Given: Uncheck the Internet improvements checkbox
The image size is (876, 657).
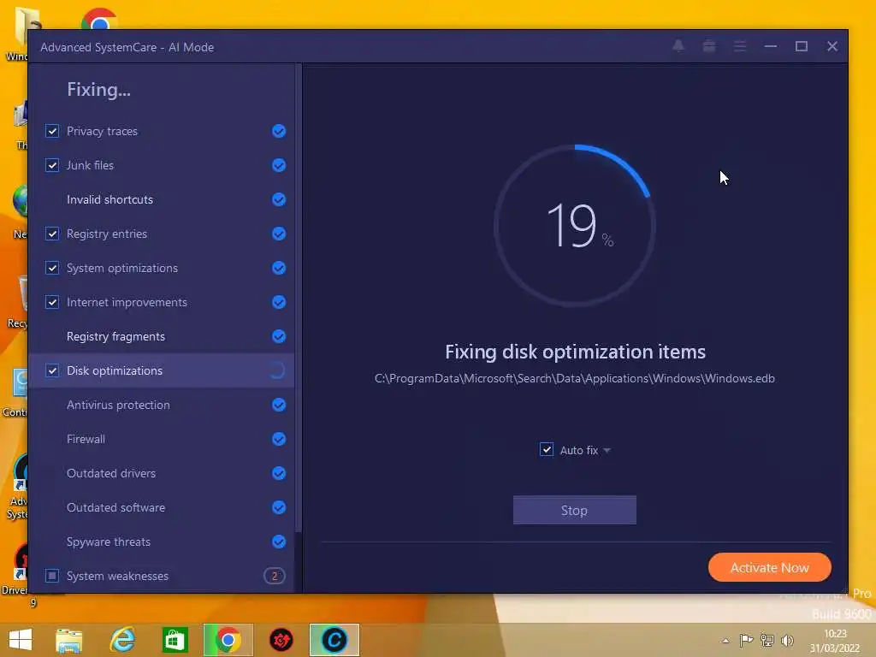Looking at the screenshot, I should click(52, 302).
